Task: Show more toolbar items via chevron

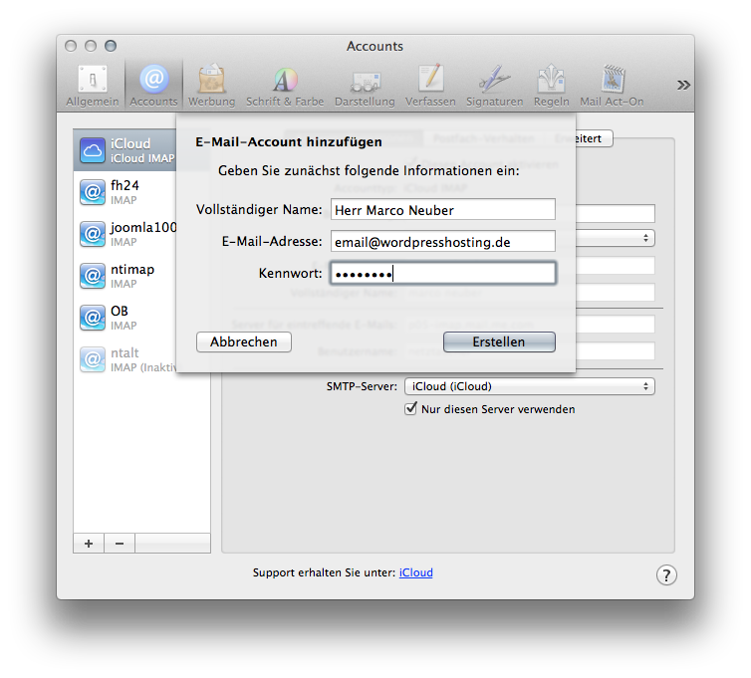Action: [683, 85]
